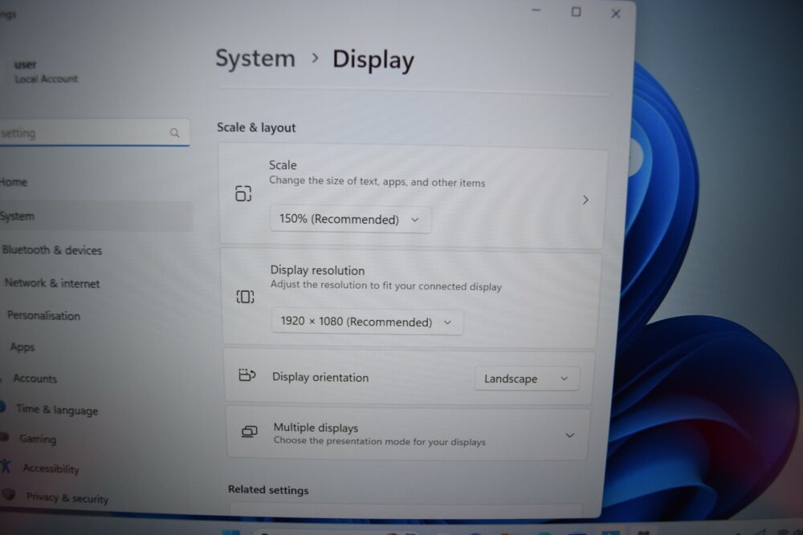
Task: Click the Privacy & security shield icon
Action: 8,494
